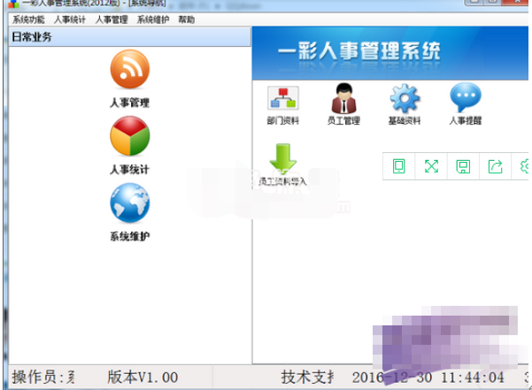The image size is (532, 390).
Task: Click the 员工资料导入 label
Action: click(x=283, y=181)
